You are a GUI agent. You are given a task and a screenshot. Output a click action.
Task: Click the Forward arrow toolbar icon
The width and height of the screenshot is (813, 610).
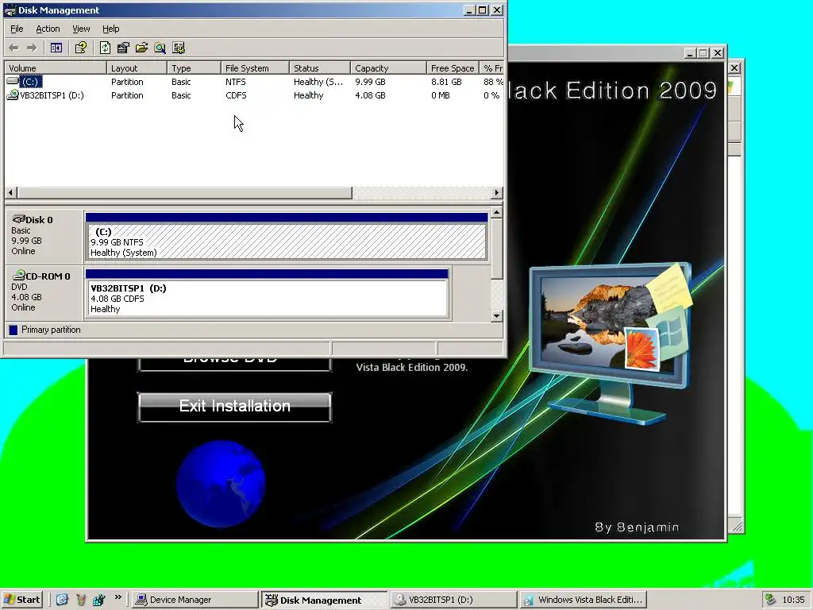coord(32,48)
